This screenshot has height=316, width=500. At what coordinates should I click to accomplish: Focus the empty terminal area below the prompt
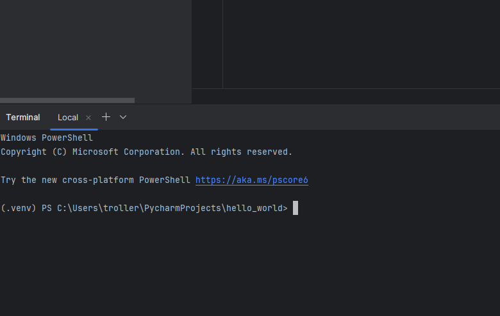pyautogui.click(x=250, y=269)
